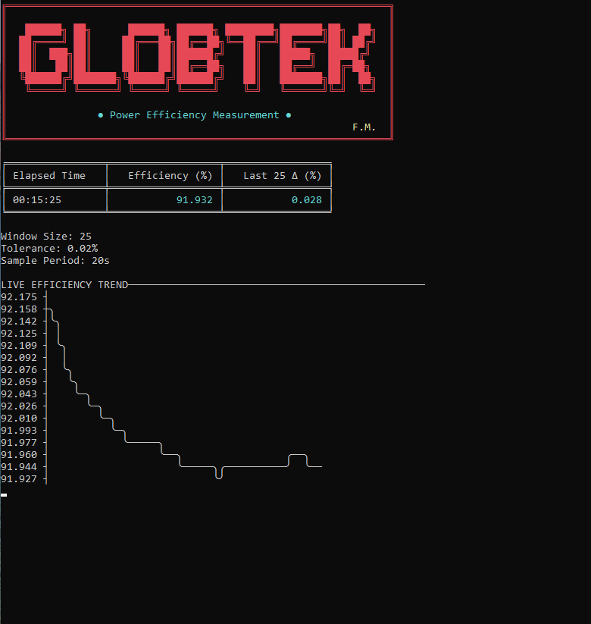Click the 92.026 axis label

point(19,406)
